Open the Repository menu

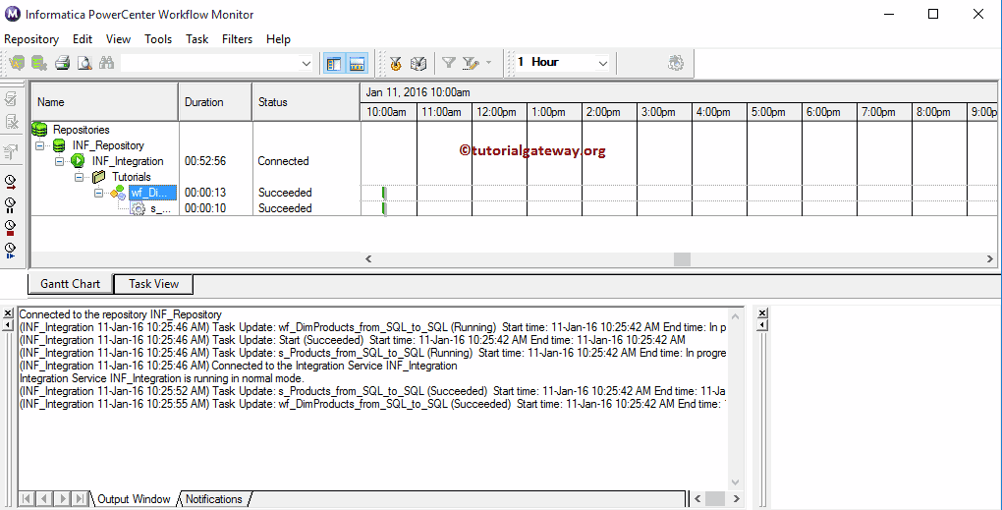(31, 39)
